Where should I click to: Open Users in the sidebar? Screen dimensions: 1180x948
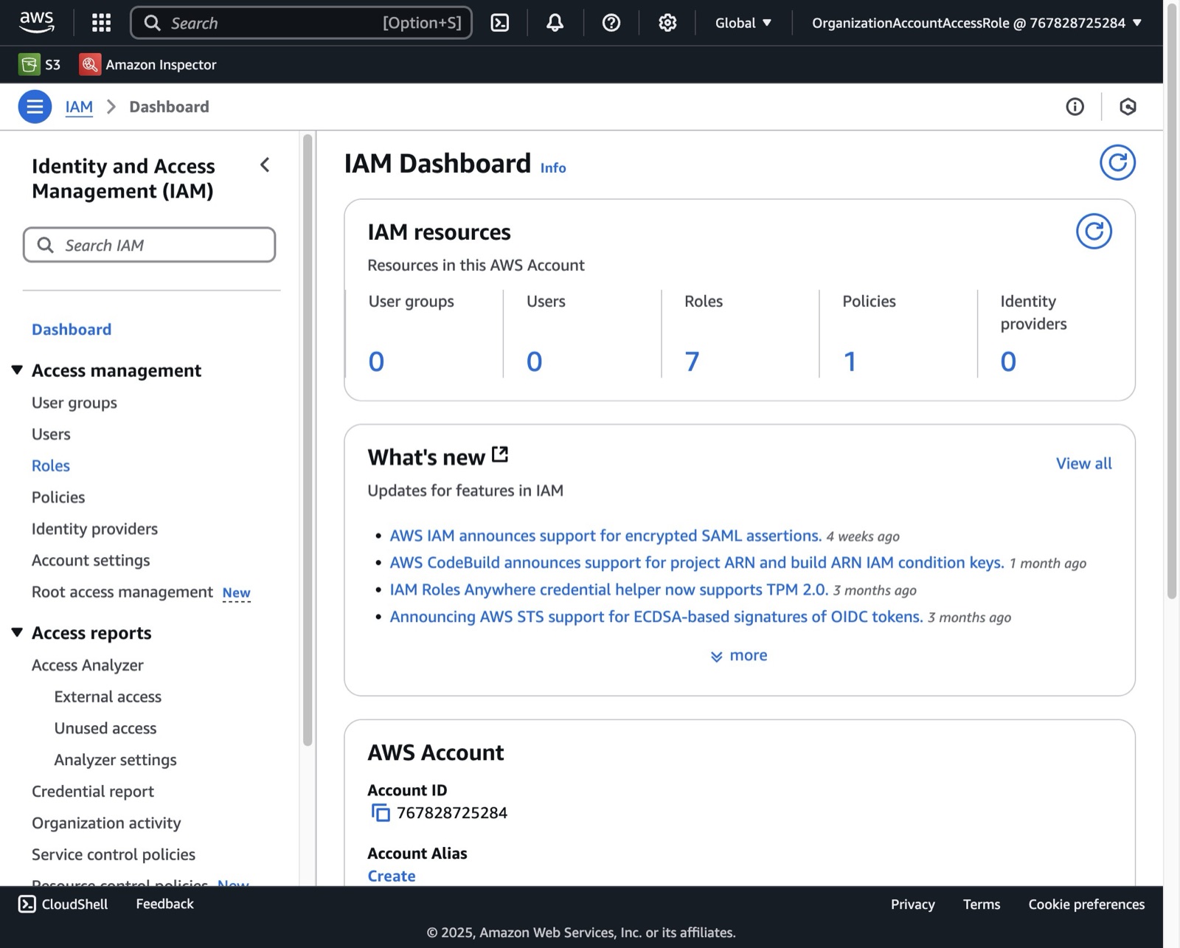[x=51, y=435]
